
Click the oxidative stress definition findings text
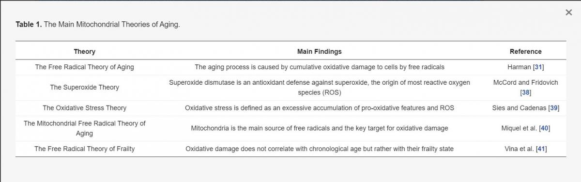pyautogui.click(x=319, y=108)
